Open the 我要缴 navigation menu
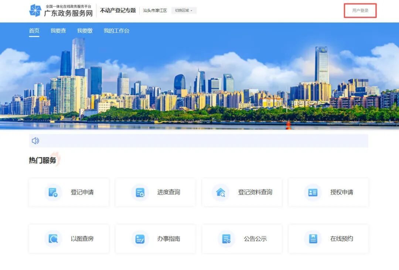 pos(85,31)
